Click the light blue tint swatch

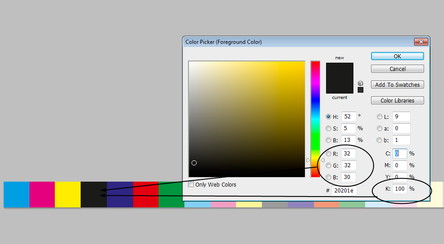[x=198, y=204]
